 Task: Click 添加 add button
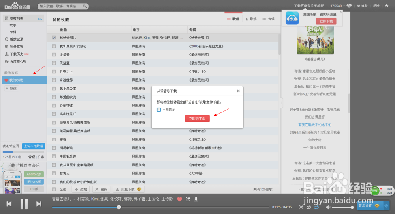pyautogui.click(x=81, y=189)
